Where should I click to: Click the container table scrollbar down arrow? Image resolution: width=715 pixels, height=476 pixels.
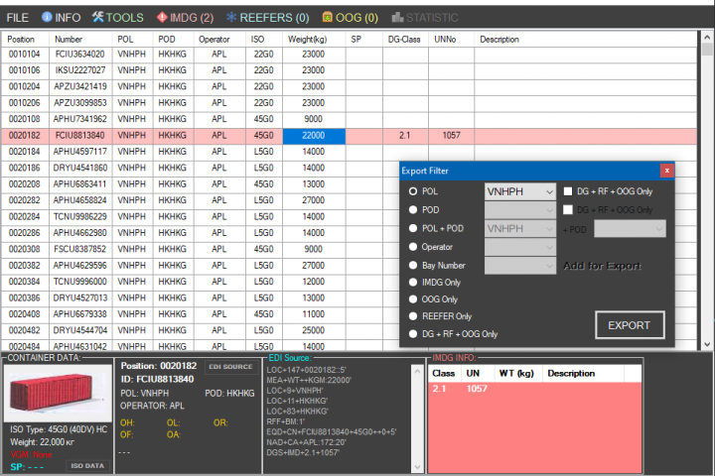point(707,345)
